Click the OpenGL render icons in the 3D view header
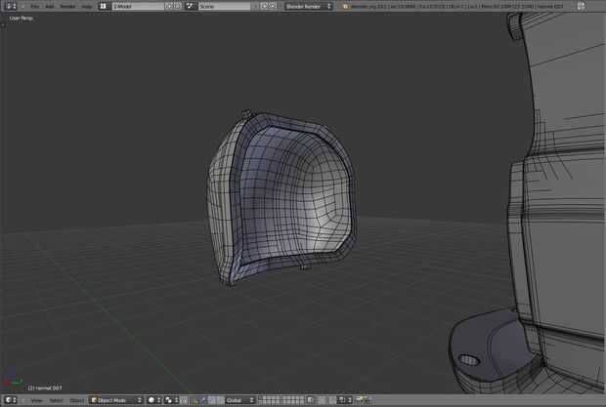 tap(363, 400)
